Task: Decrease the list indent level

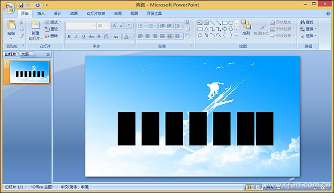Action: point(162,26)
